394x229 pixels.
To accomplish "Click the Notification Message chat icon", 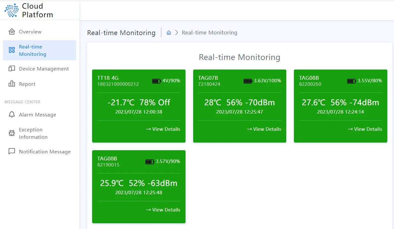I will coord(11,151).
